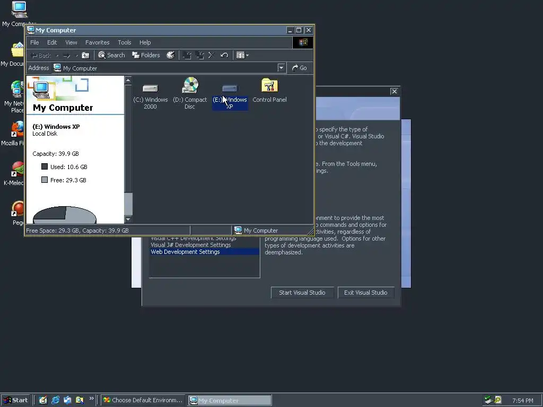Switch to Choose Default Environment taskbar button
The width and height of the screenshot is (543, 407).
(x=143, y=400)
